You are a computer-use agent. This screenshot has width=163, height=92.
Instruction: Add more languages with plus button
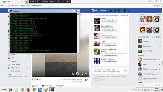[x=126, y=71]
